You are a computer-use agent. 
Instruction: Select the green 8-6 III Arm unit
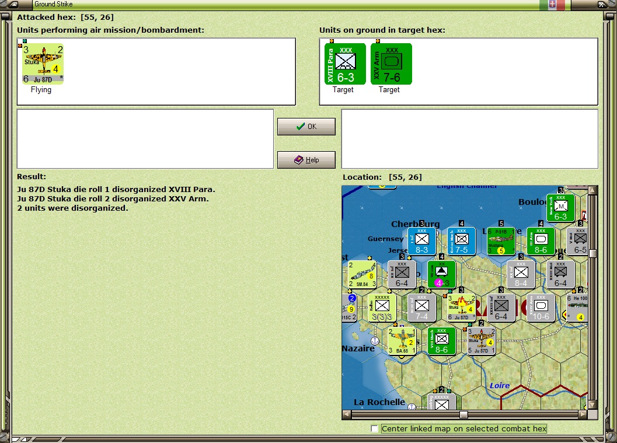541,241
